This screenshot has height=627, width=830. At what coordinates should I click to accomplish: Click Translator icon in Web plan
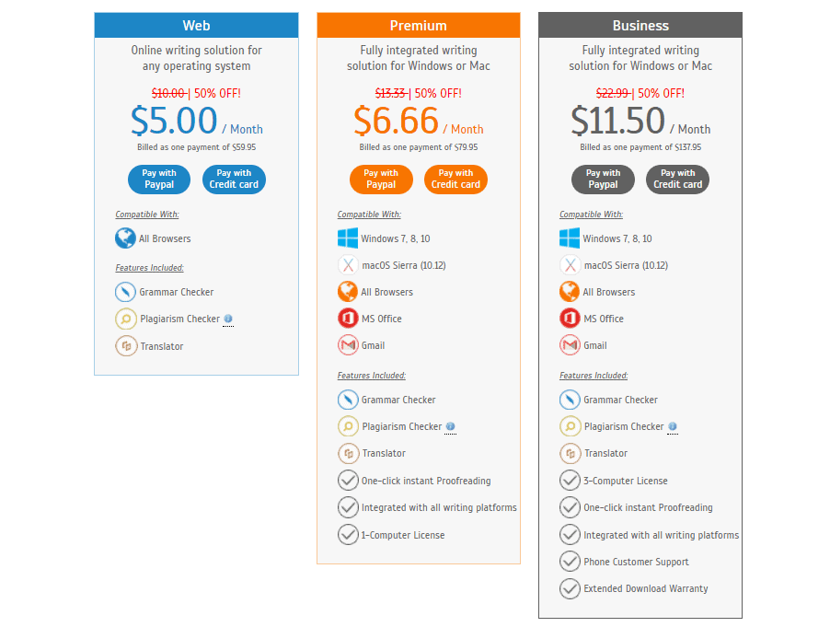(x=125, y=346)
